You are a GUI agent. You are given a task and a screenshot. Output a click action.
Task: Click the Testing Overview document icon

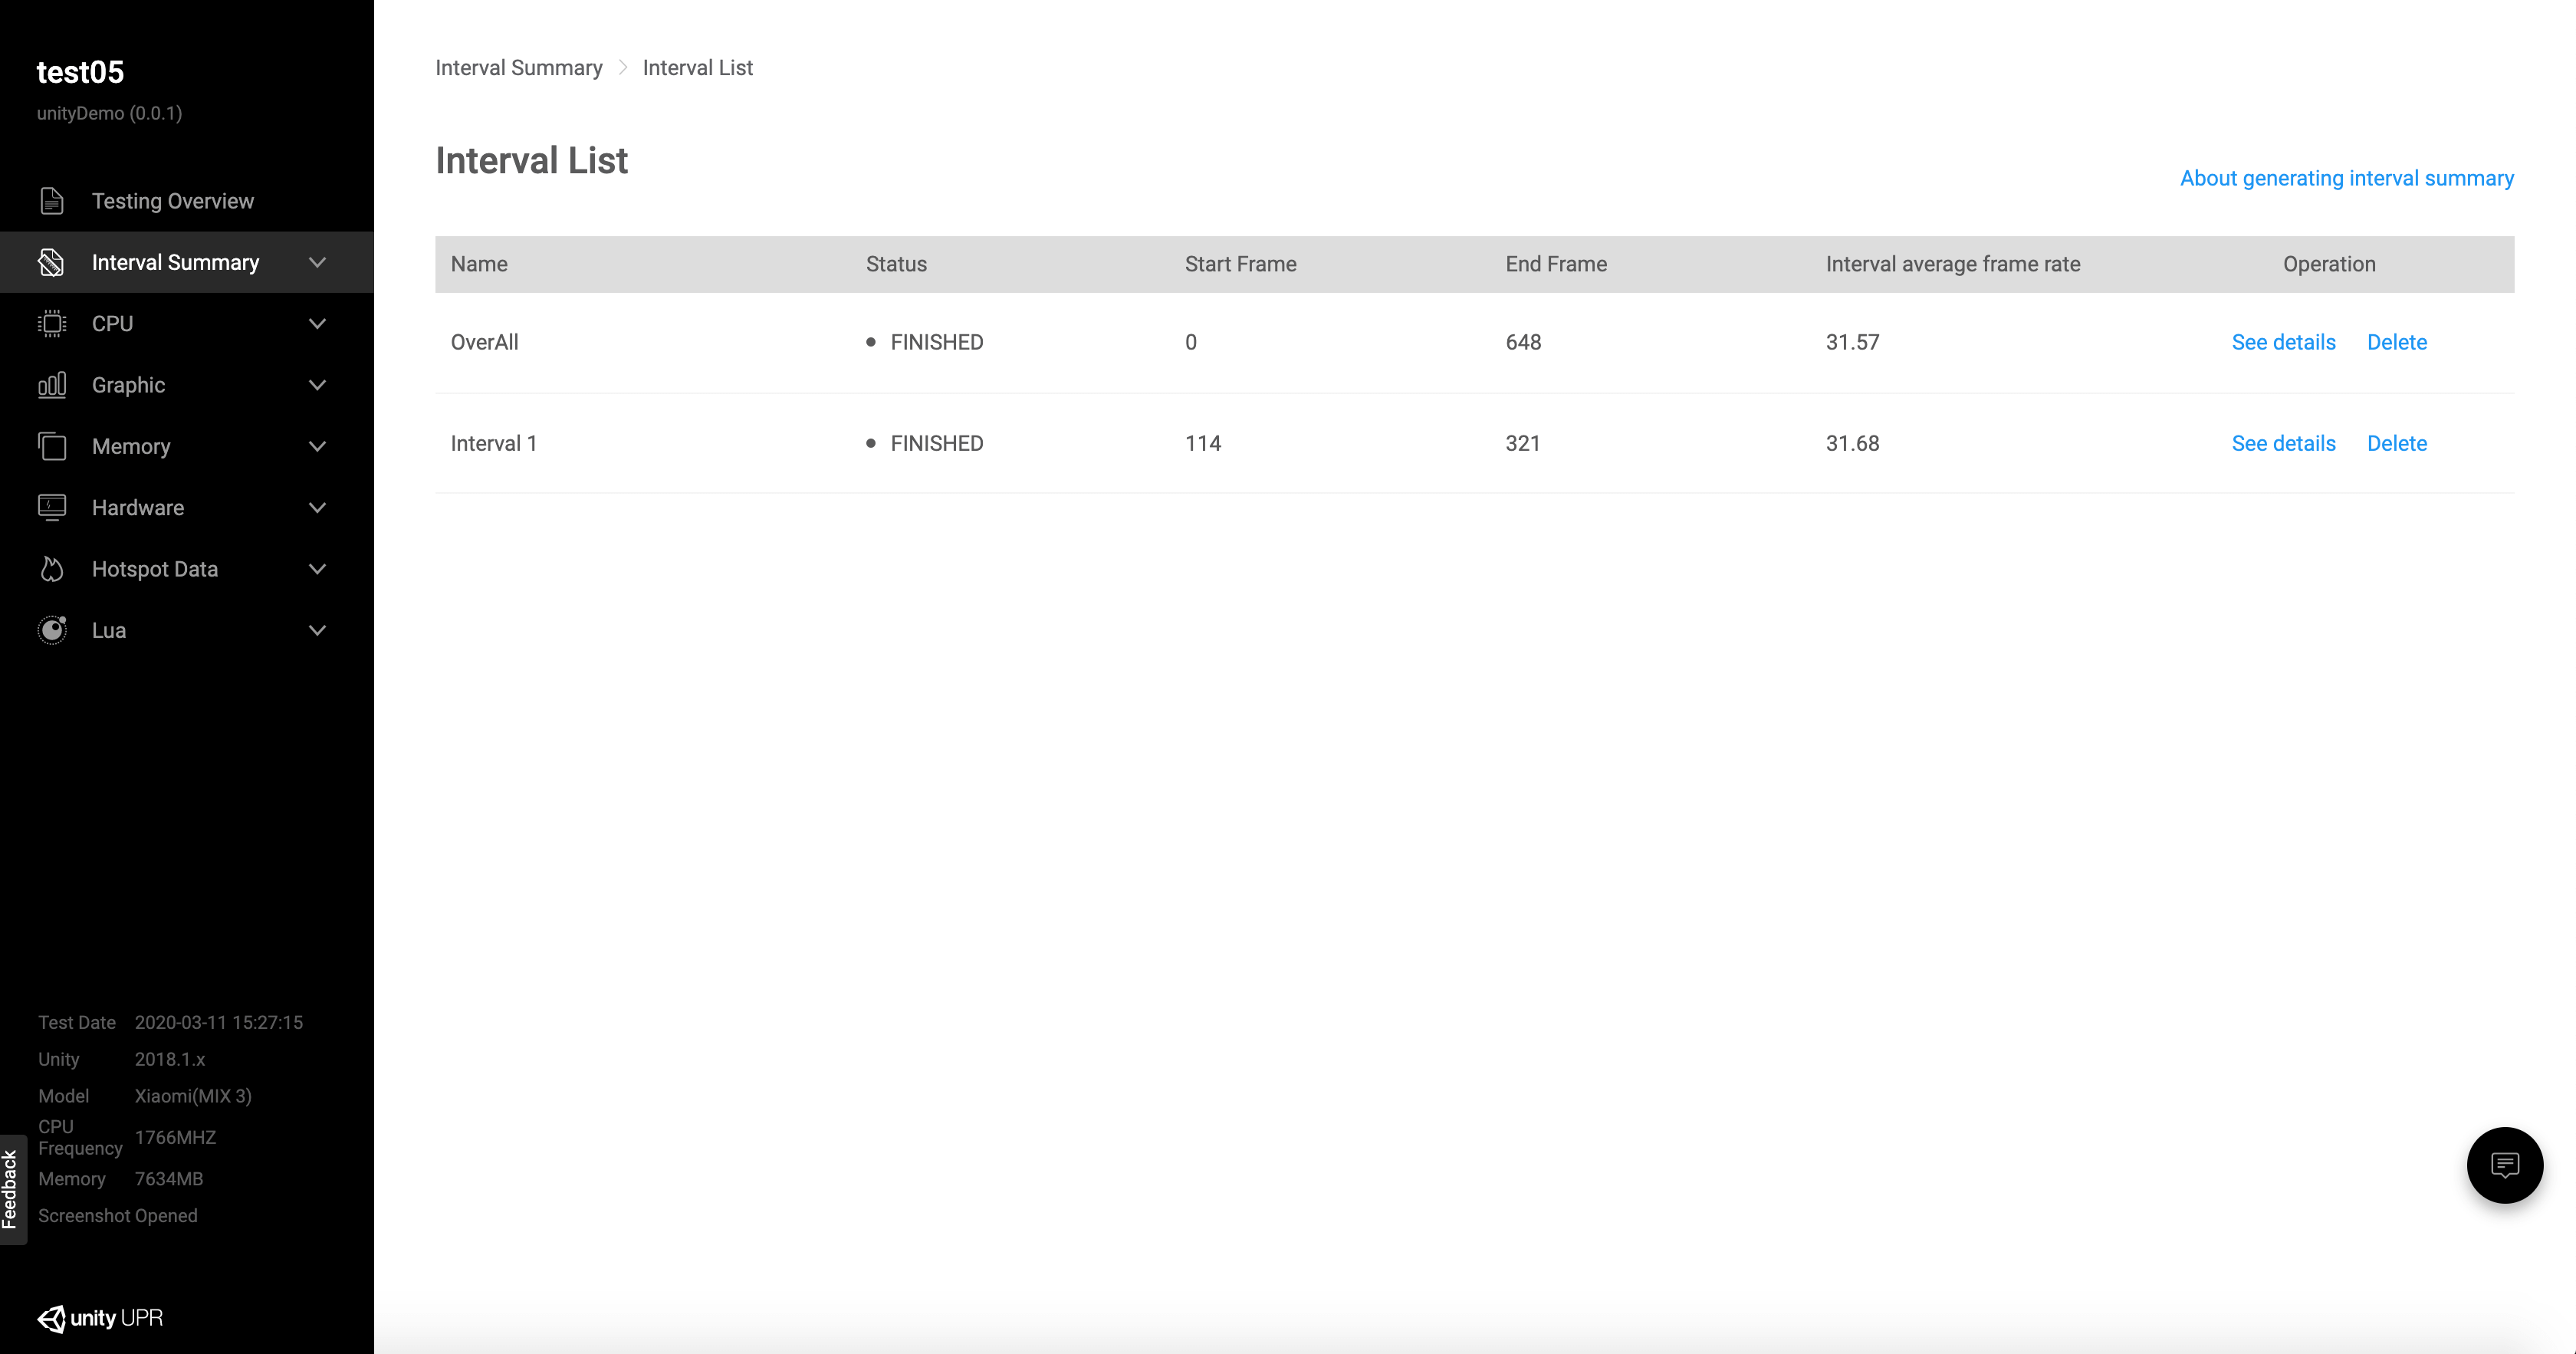(x=52, y=201)
